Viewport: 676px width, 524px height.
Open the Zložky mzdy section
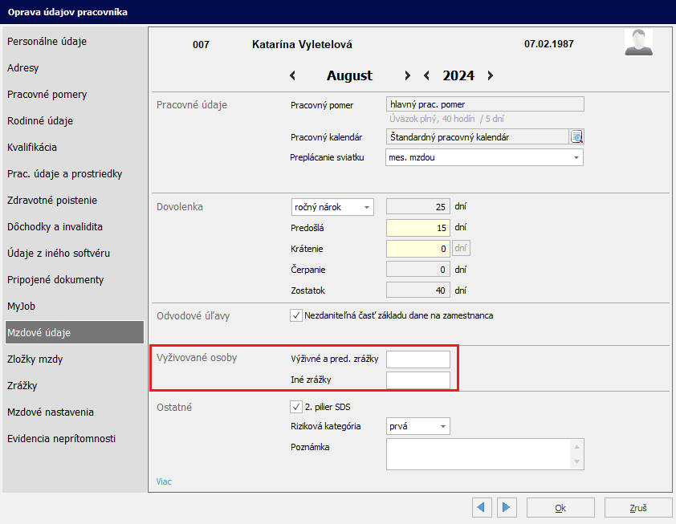click(x=35, y=359)
